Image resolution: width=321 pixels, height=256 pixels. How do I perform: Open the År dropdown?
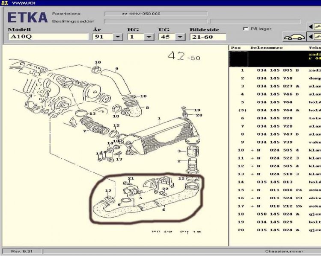(x=117, y=37)
